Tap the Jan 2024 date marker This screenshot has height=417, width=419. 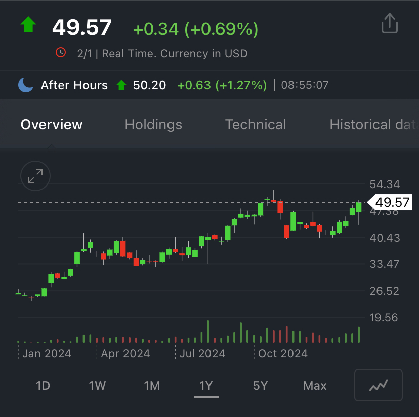click(x=47, y=354)
